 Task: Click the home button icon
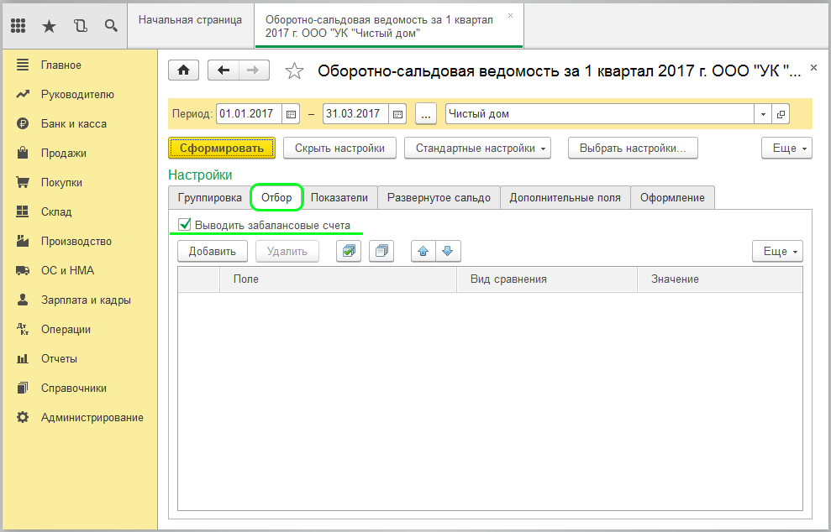pyautogui.click(x=184, y=70)
